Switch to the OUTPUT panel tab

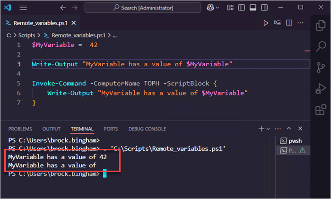coord(51,129)
